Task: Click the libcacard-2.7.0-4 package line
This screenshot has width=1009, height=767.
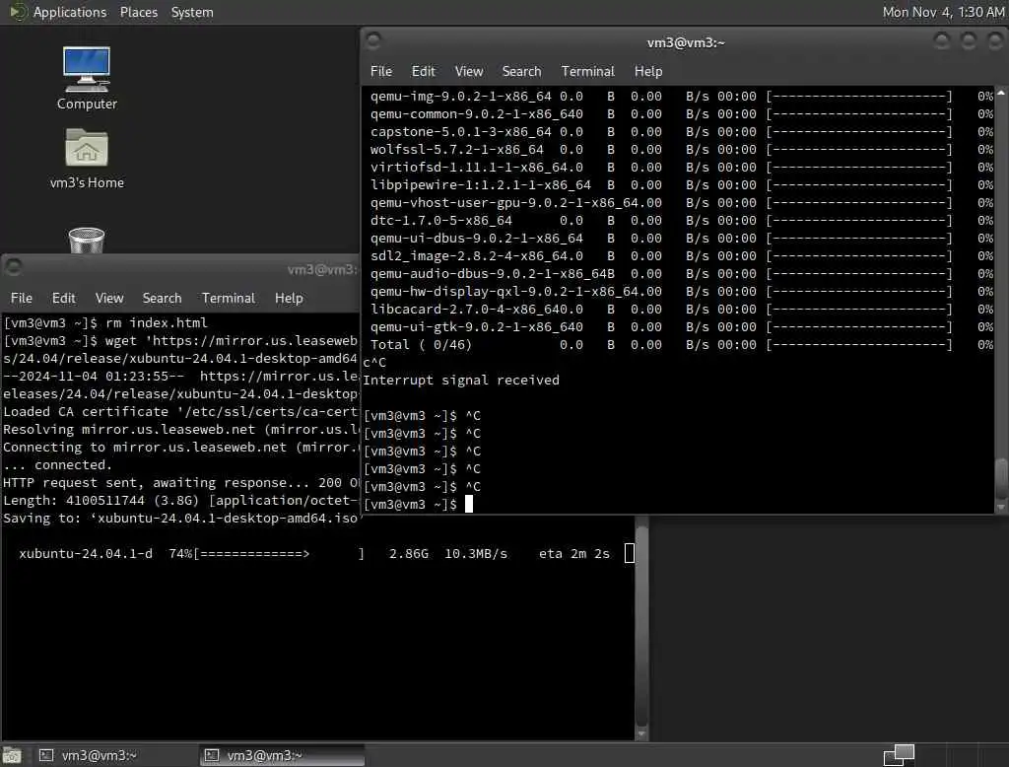Action: pos(682,310)
